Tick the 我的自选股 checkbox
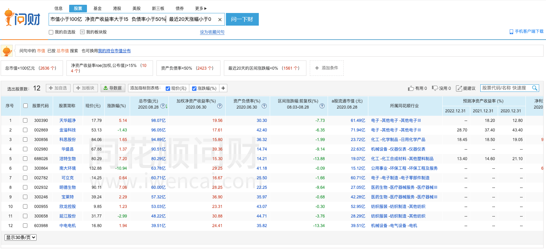This screenshot has height=252, width=546. [x=51, y=32]
